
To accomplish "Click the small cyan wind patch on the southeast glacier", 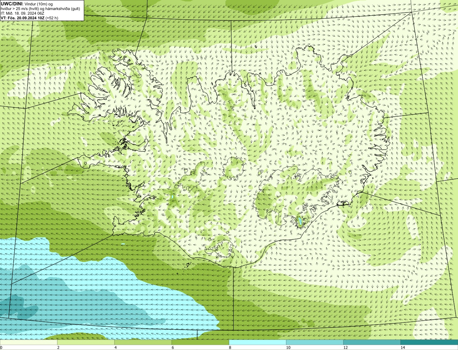I will 300,222.
